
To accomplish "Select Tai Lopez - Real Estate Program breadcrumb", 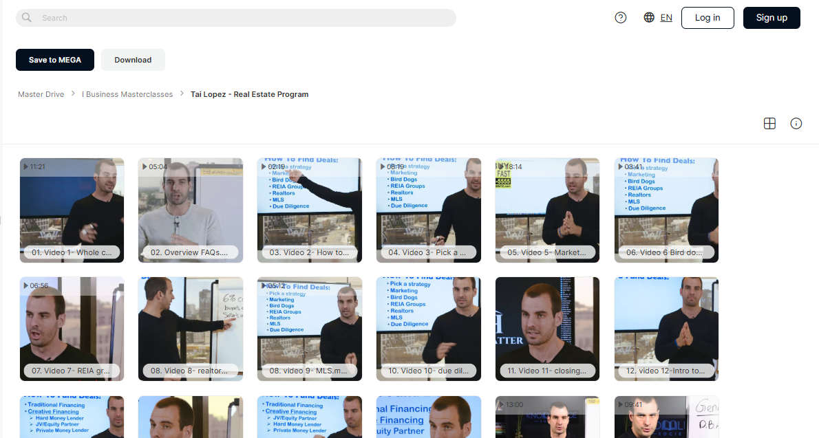I will [249, 94].
